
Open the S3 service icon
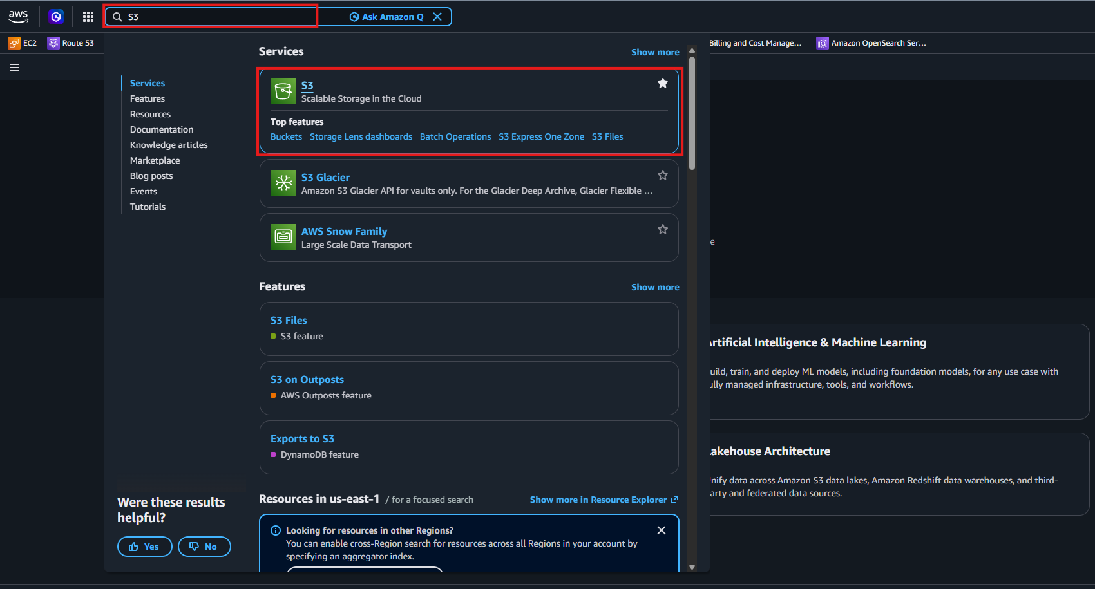pyautogui.click(x=283, y=91)
